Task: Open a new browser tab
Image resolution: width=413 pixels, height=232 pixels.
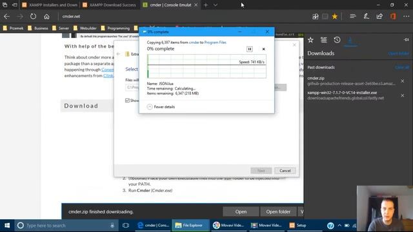Action: coord(206,5)
